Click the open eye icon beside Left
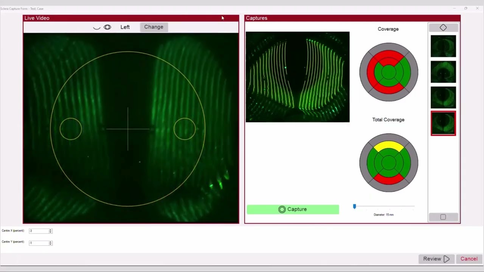484x272 pixels. 107,27
